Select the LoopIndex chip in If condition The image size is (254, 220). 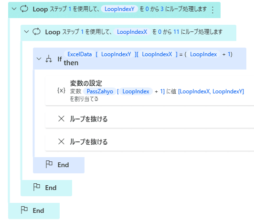[x=203, y=54]
